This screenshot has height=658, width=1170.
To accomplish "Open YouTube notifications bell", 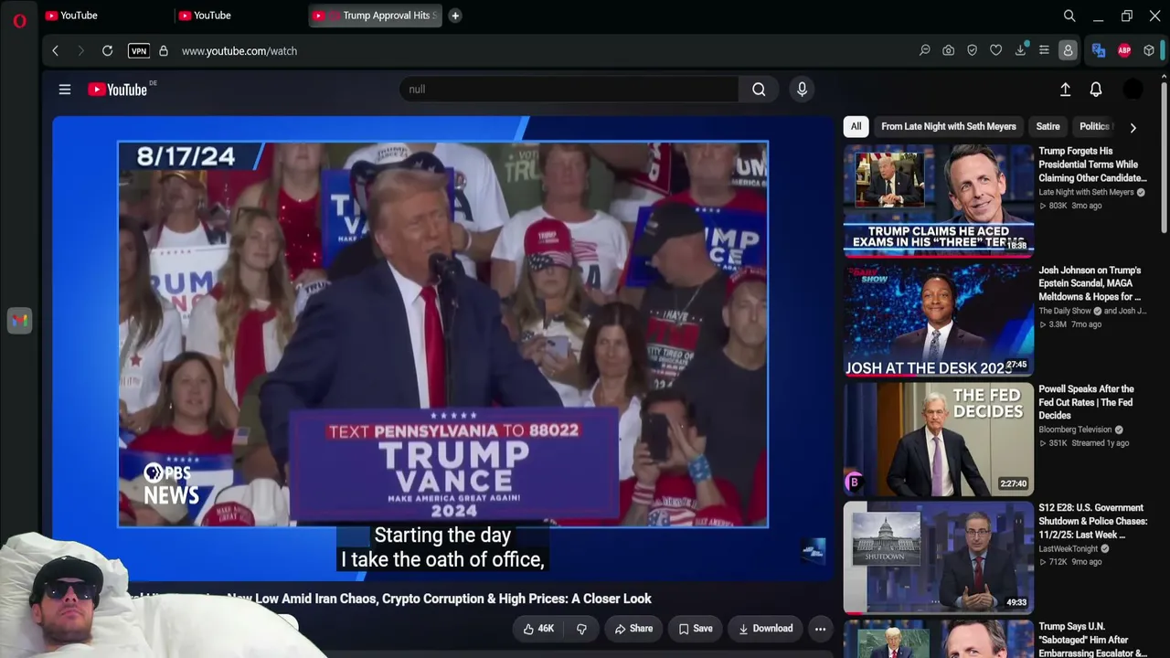I will pyautogui.click(x=1096, y=90).
